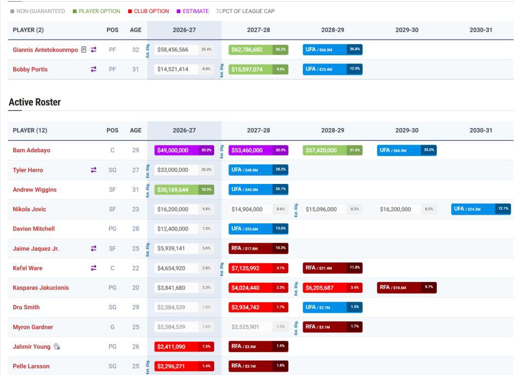The width and height of the screenshot is (515, 375).
Task: Click trade arrows icon for Tyler Herro
Action: coord(94,170)
